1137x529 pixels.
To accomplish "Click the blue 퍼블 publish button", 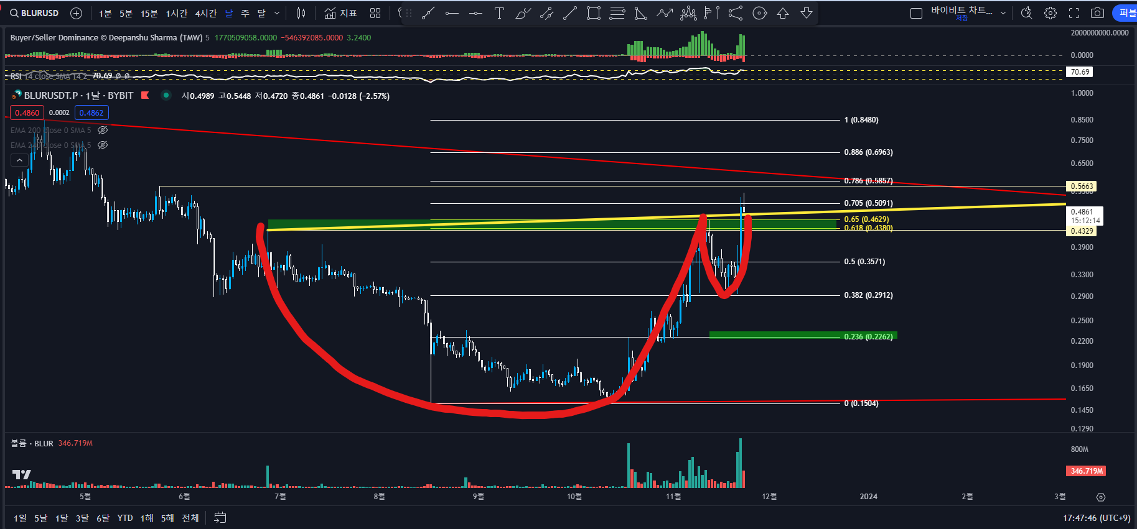I will pyautogui.click(x=1125, y=13).
